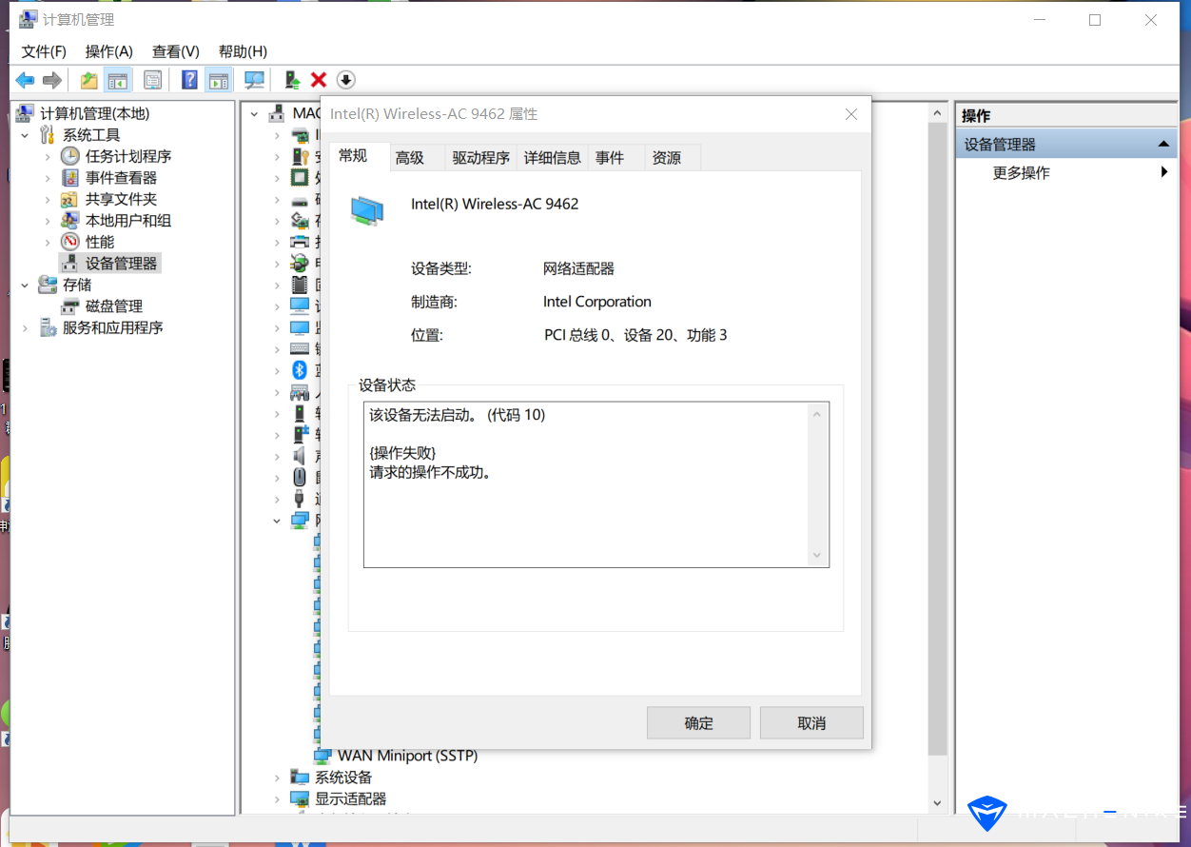Select WAN Miniport (SSTP) device
The height and width of the screenshot is (847, 1191).
(407, 756)
